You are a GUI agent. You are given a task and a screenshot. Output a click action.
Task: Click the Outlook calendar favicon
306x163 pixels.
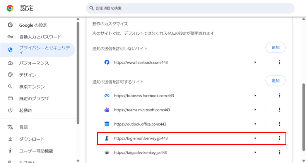click(107, 124)
